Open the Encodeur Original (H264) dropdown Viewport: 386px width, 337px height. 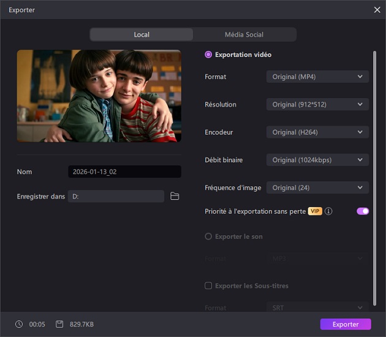[x=317, y=132]
